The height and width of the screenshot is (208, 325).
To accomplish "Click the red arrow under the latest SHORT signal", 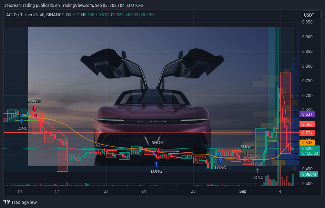I will point(247,154).
